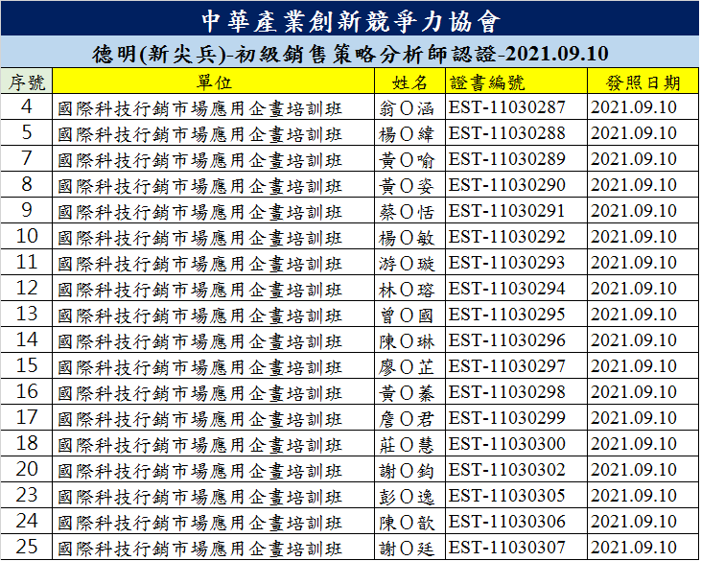Click the 單位 column header
701x561 pixels.
(x=214, y=82)
